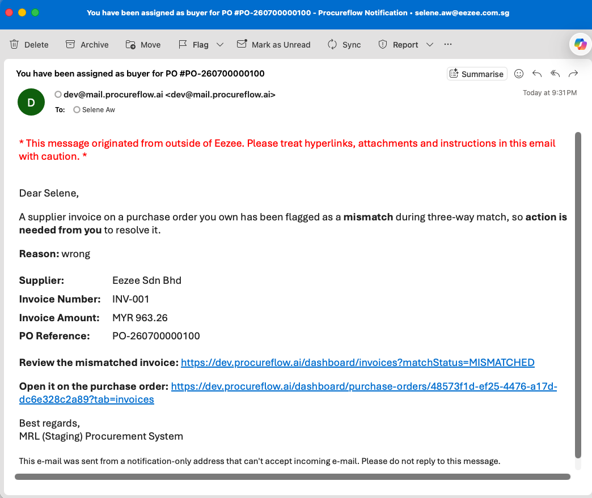Click the Report label in toolbar
592x498 pixels.
(x=405, y=45)
